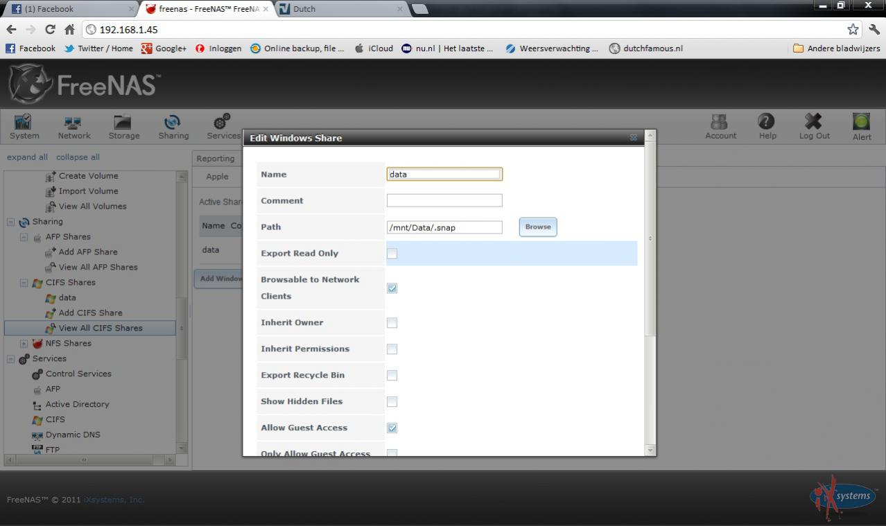Collapse the Services tree node

(x=11, y=359)
